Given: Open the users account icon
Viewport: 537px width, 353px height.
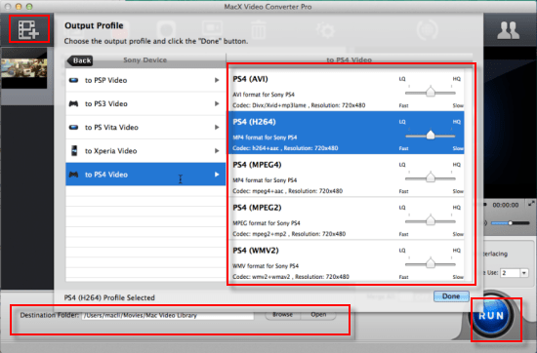Looking at the screenshot, I should tap(509, 30).
